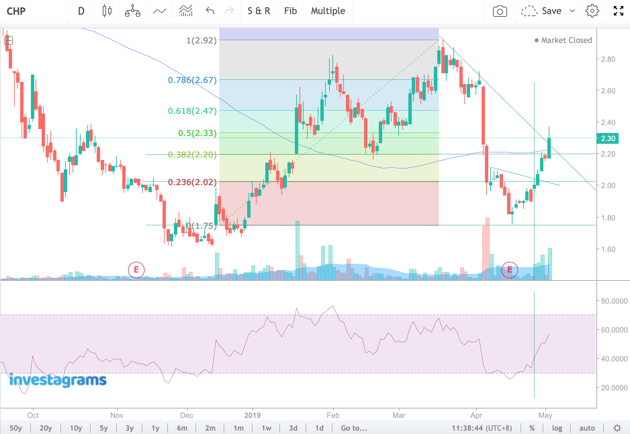Open the indicators wave icon
This screenshot has width=630, height=434.
coord(160,11)
